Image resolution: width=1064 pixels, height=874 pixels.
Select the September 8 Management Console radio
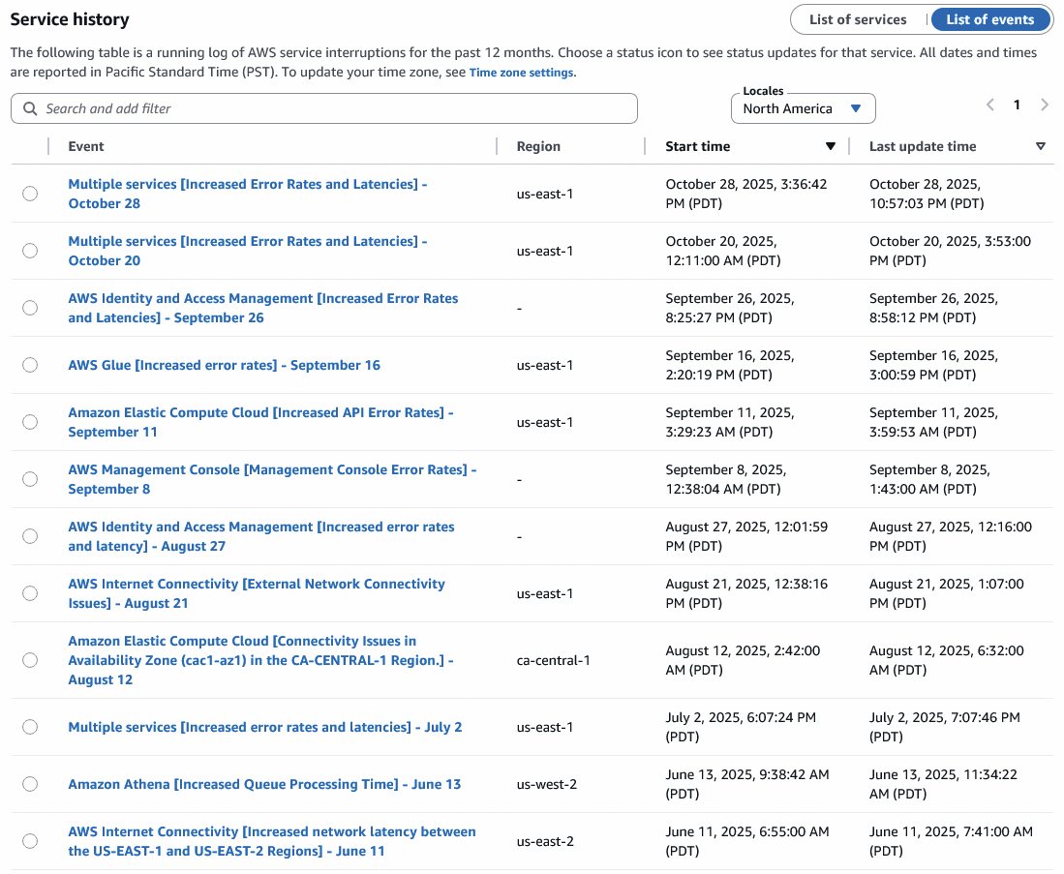30,479
